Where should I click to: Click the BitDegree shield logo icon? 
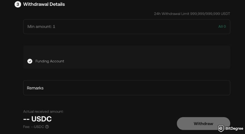click(221, 128)
